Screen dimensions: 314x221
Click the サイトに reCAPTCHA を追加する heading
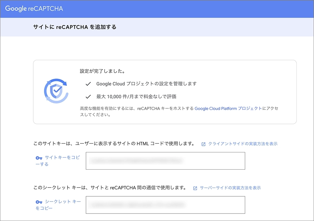75,27
